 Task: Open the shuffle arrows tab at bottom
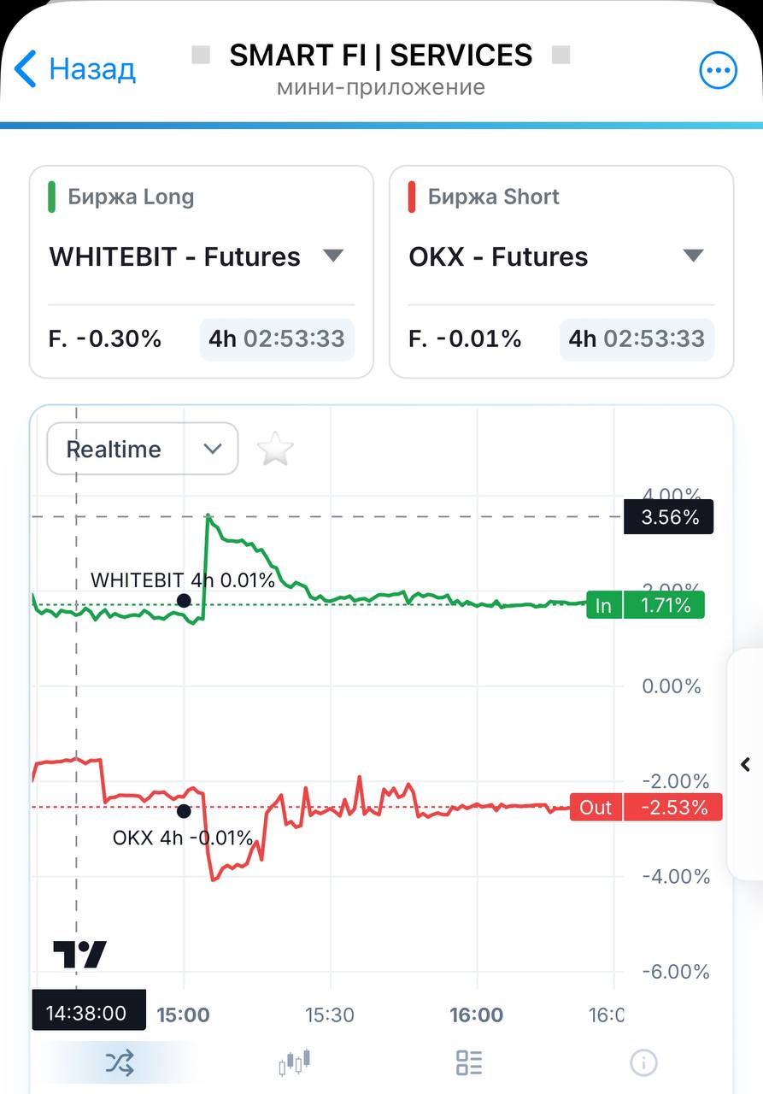pyautogui.click(x=120, y=1063)
